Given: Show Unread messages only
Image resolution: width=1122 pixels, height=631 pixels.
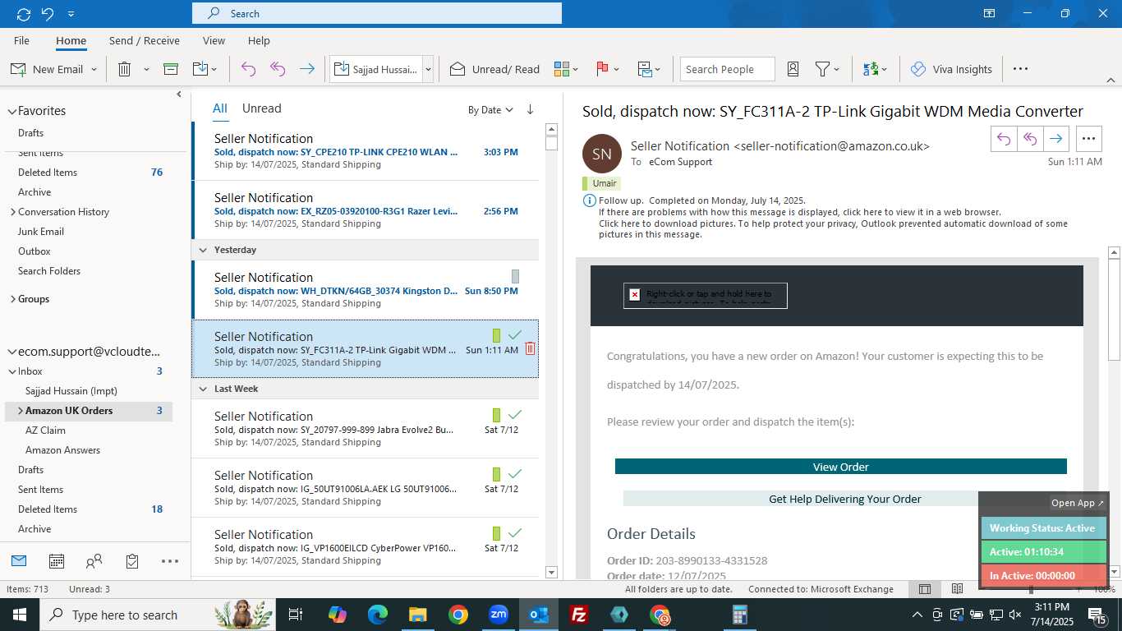Looking at the screenshot, I should point(261,108).
